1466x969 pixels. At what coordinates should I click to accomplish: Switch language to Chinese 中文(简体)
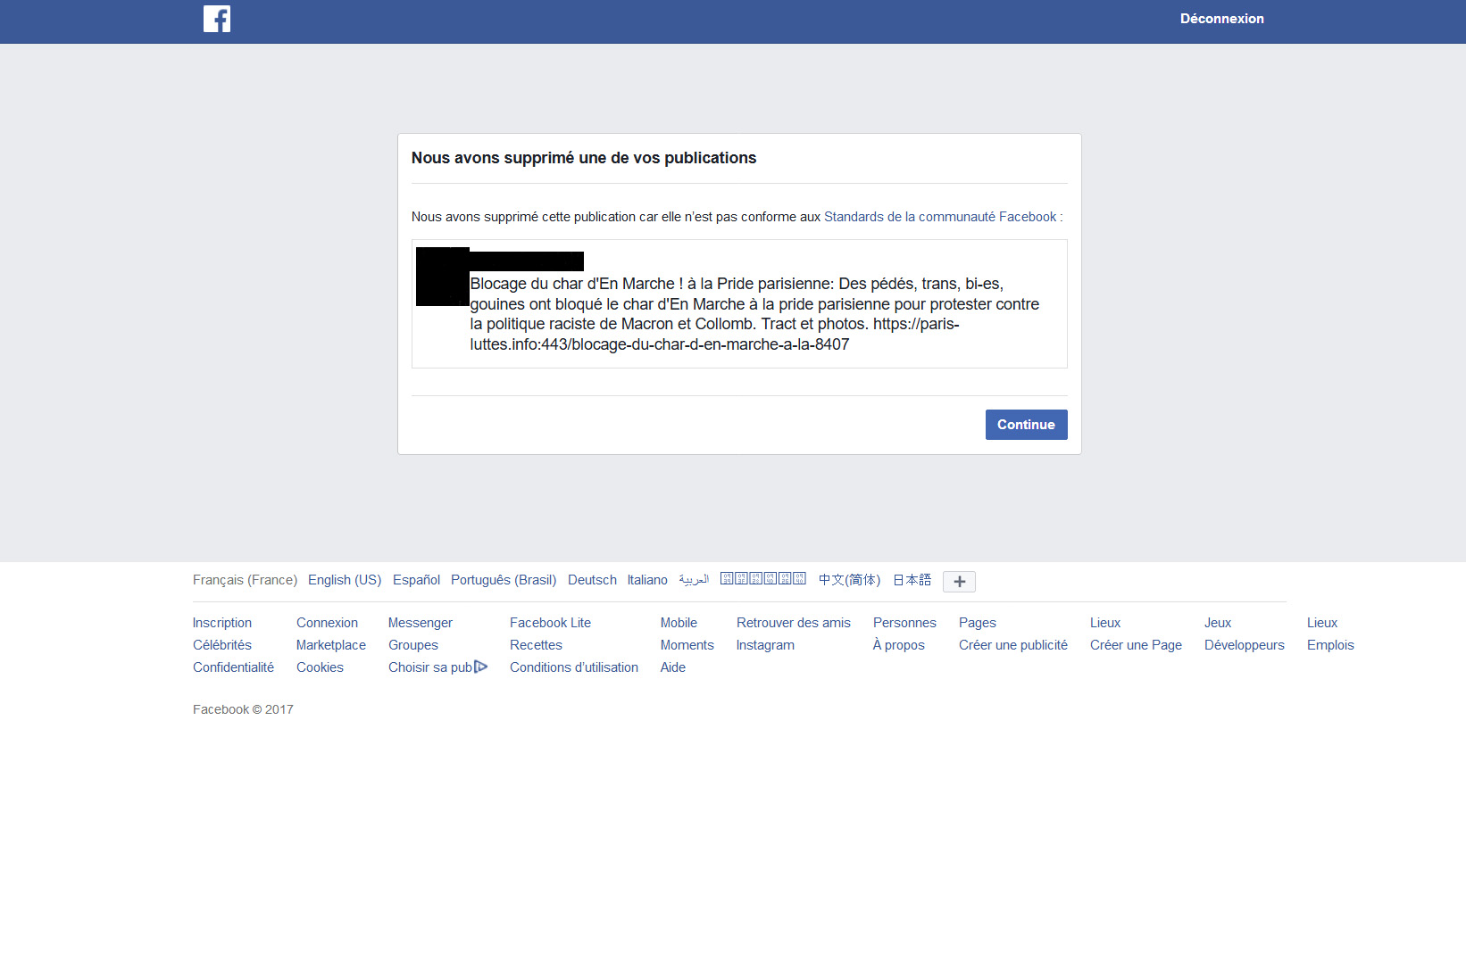(x=849, y=580)
